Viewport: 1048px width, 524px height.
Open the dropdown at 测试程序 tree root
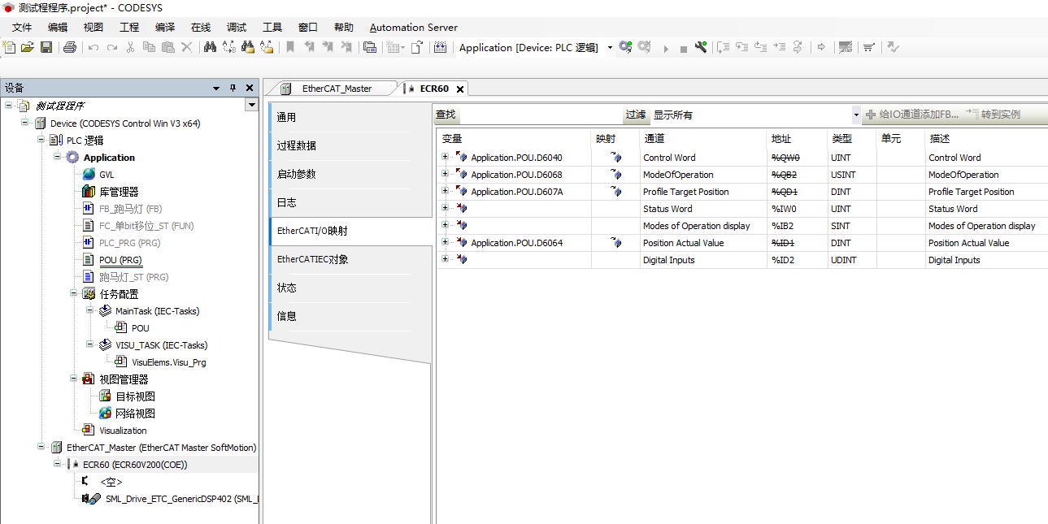pyautogui.click(x=251, y=106)
